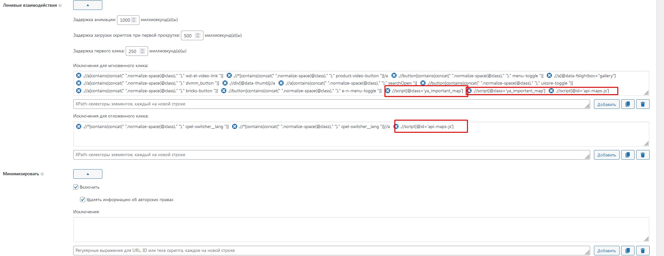This screenshot has width=664, height=256.
Task: Collapse the Минимизировать section
Action: pos(88,174)
